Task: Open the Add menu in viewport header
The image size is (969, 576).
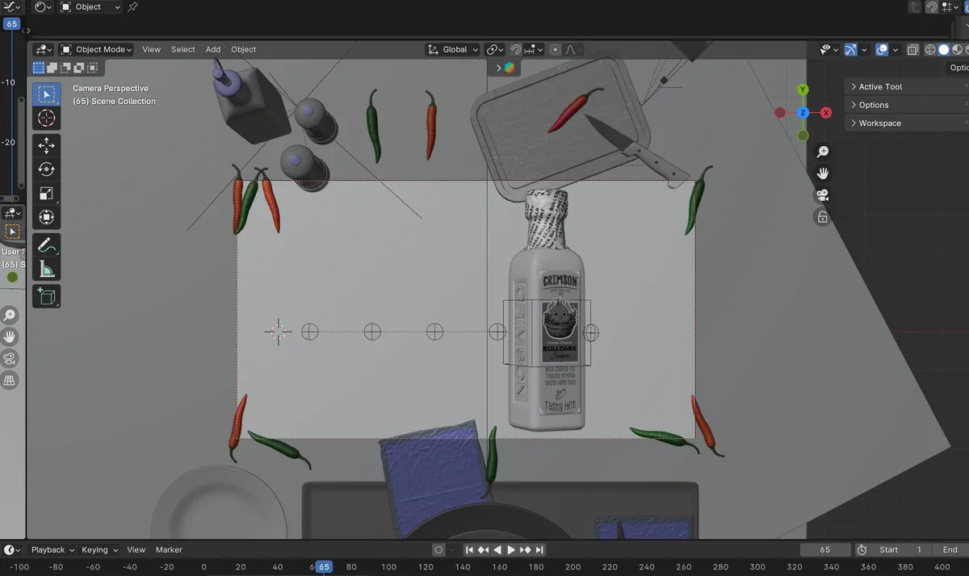Action: click(x=213, y=49)
